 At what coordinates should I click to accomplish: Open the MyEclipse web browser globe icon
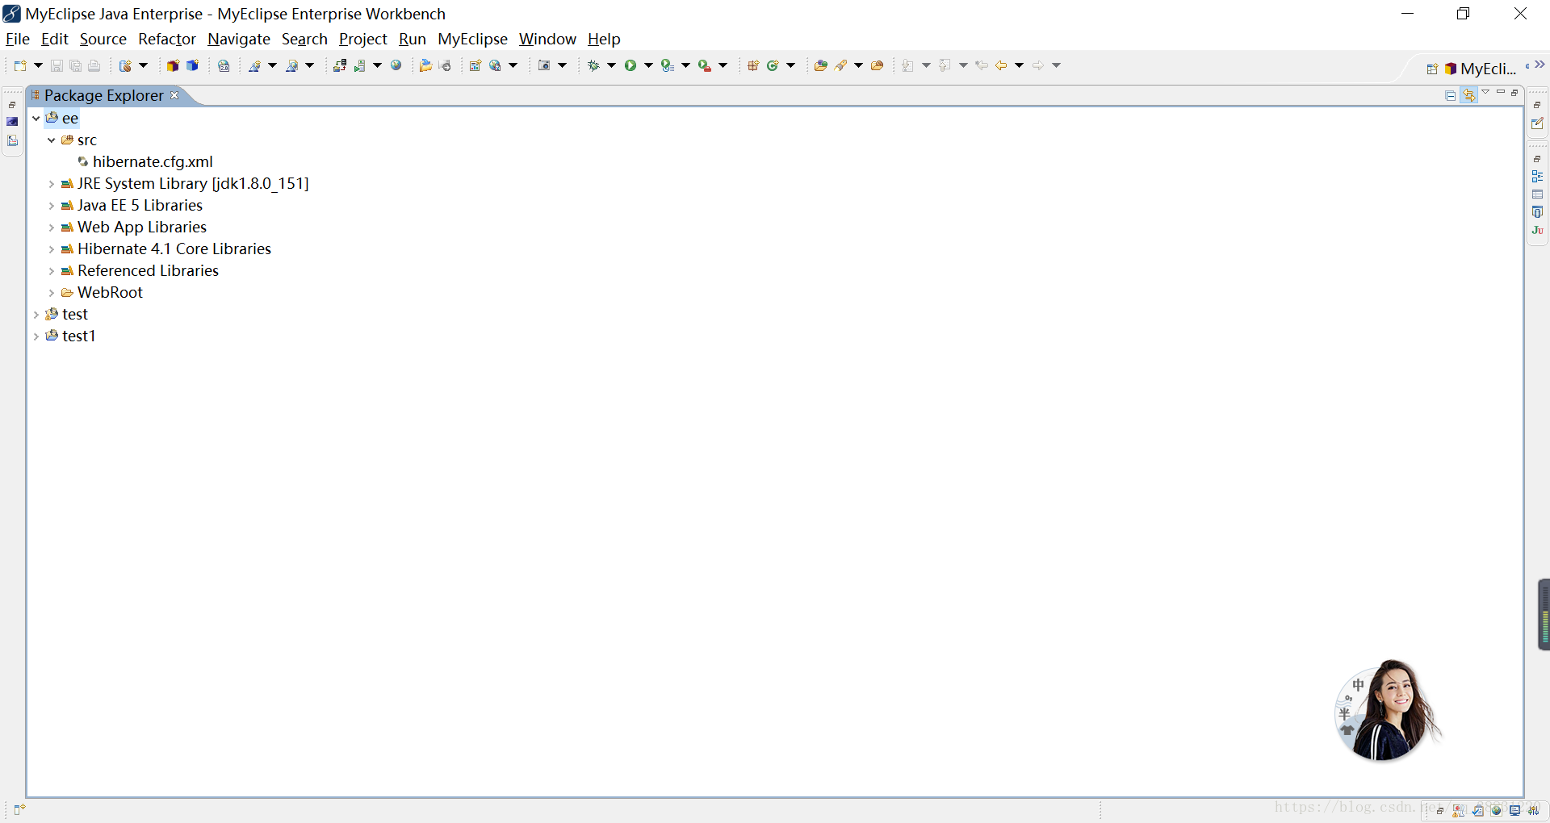click(x=396, y=65)
